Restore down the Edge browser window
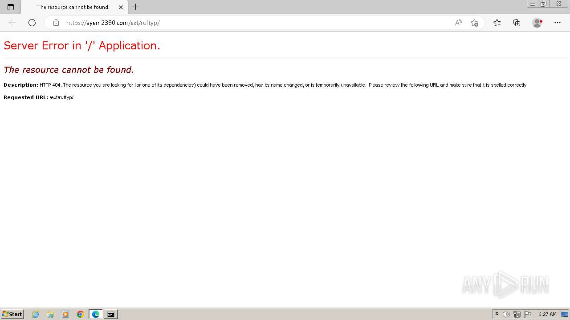 click(x=544, y=4)
